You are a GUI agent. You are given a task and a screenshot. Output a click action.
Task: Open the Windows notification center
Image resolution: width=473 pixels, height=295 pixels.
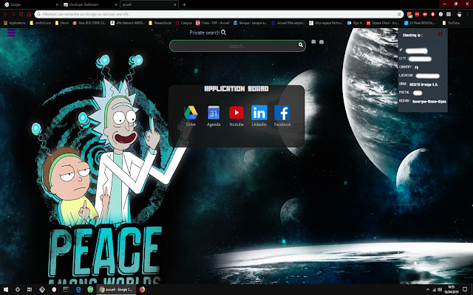click(465, 290)
